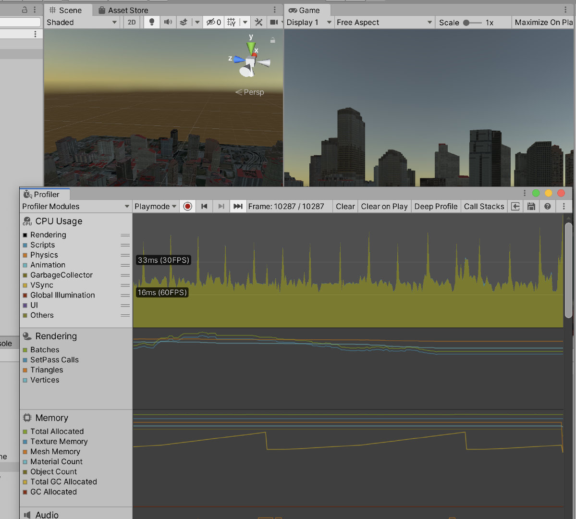576x519 pixels.
Task: Open the component tools wrench icon
Action: (258, 22)
